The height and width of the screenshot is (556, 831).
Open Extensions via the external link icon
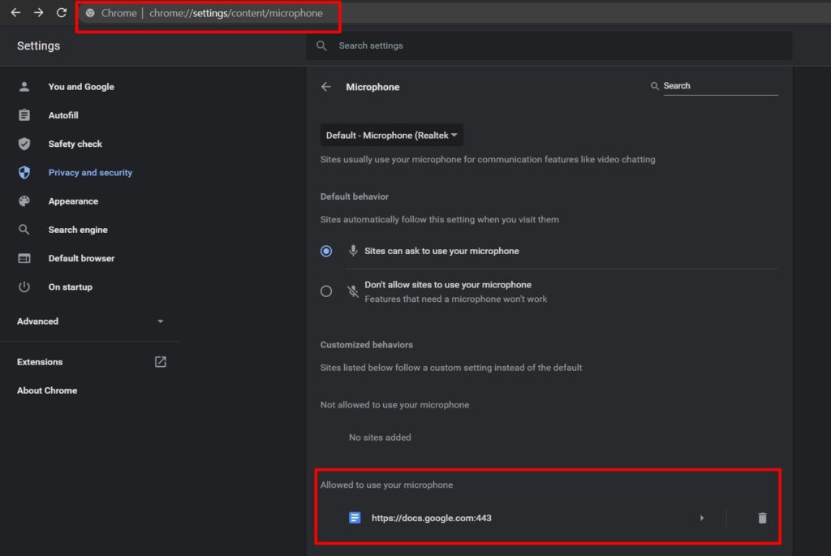click(159, 361)
